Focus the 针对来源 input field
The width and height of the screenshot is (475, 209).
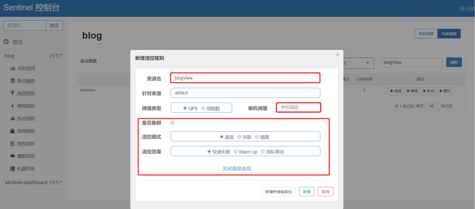click(245, 93)
